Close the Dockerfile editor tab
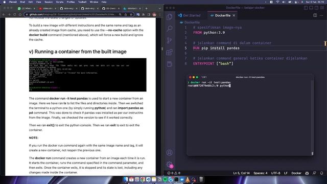 [234, 15]
